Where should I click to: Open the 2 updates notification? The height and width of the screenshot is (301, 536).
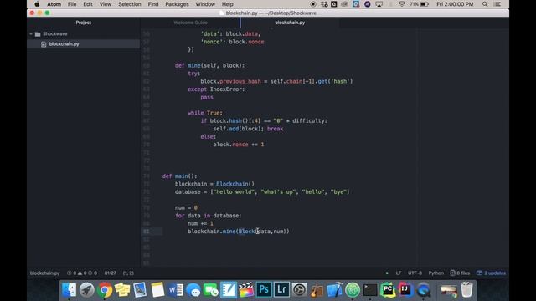(x=492, y=273)
